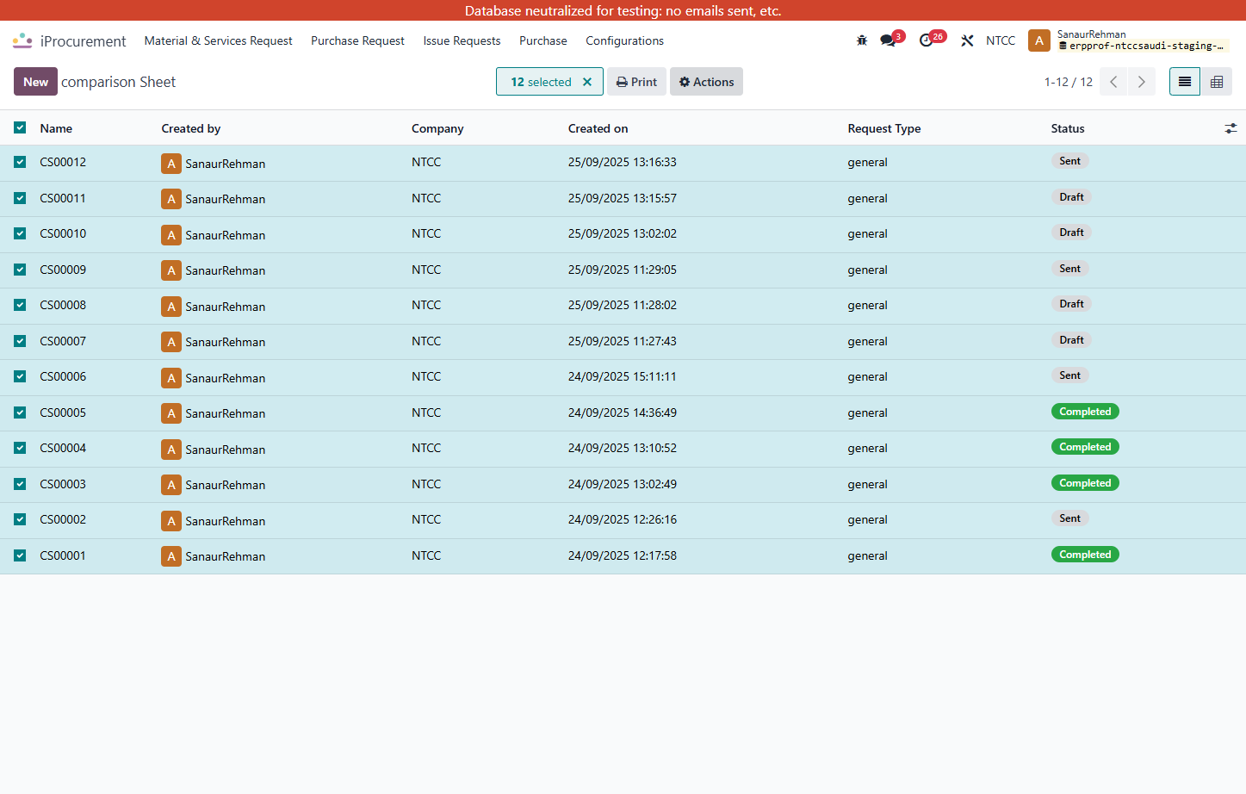Go to the next page arrow
Image resolution: width=1246 pixels, height=794 pixels.
click(x=1142, y=82)
